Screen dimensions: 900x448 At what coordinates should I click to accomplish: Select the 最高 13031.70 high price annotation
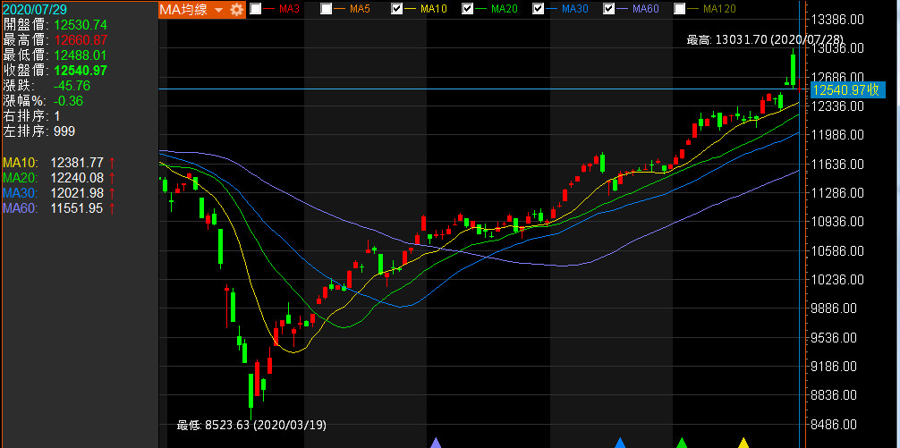pos(765,40)
